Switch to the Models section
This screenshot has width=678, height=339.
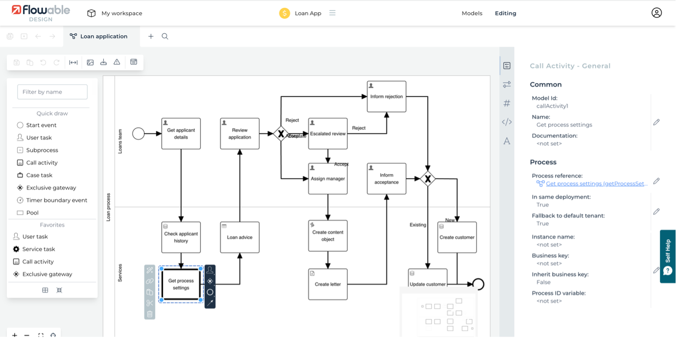point(472,13)
